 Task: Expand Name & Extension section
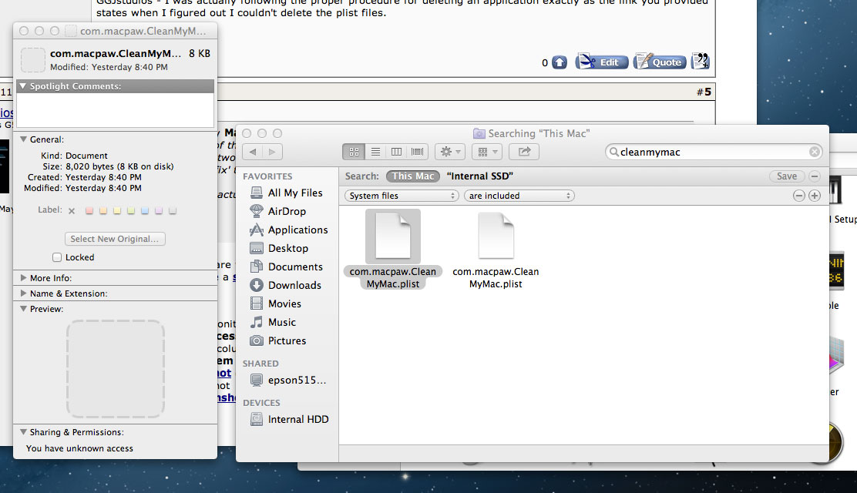coord(23,293)
